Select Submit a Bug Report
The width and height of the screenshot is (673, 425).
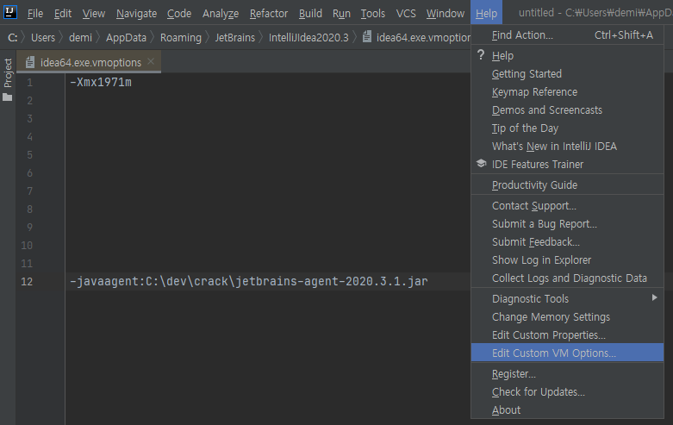(567, 223)
